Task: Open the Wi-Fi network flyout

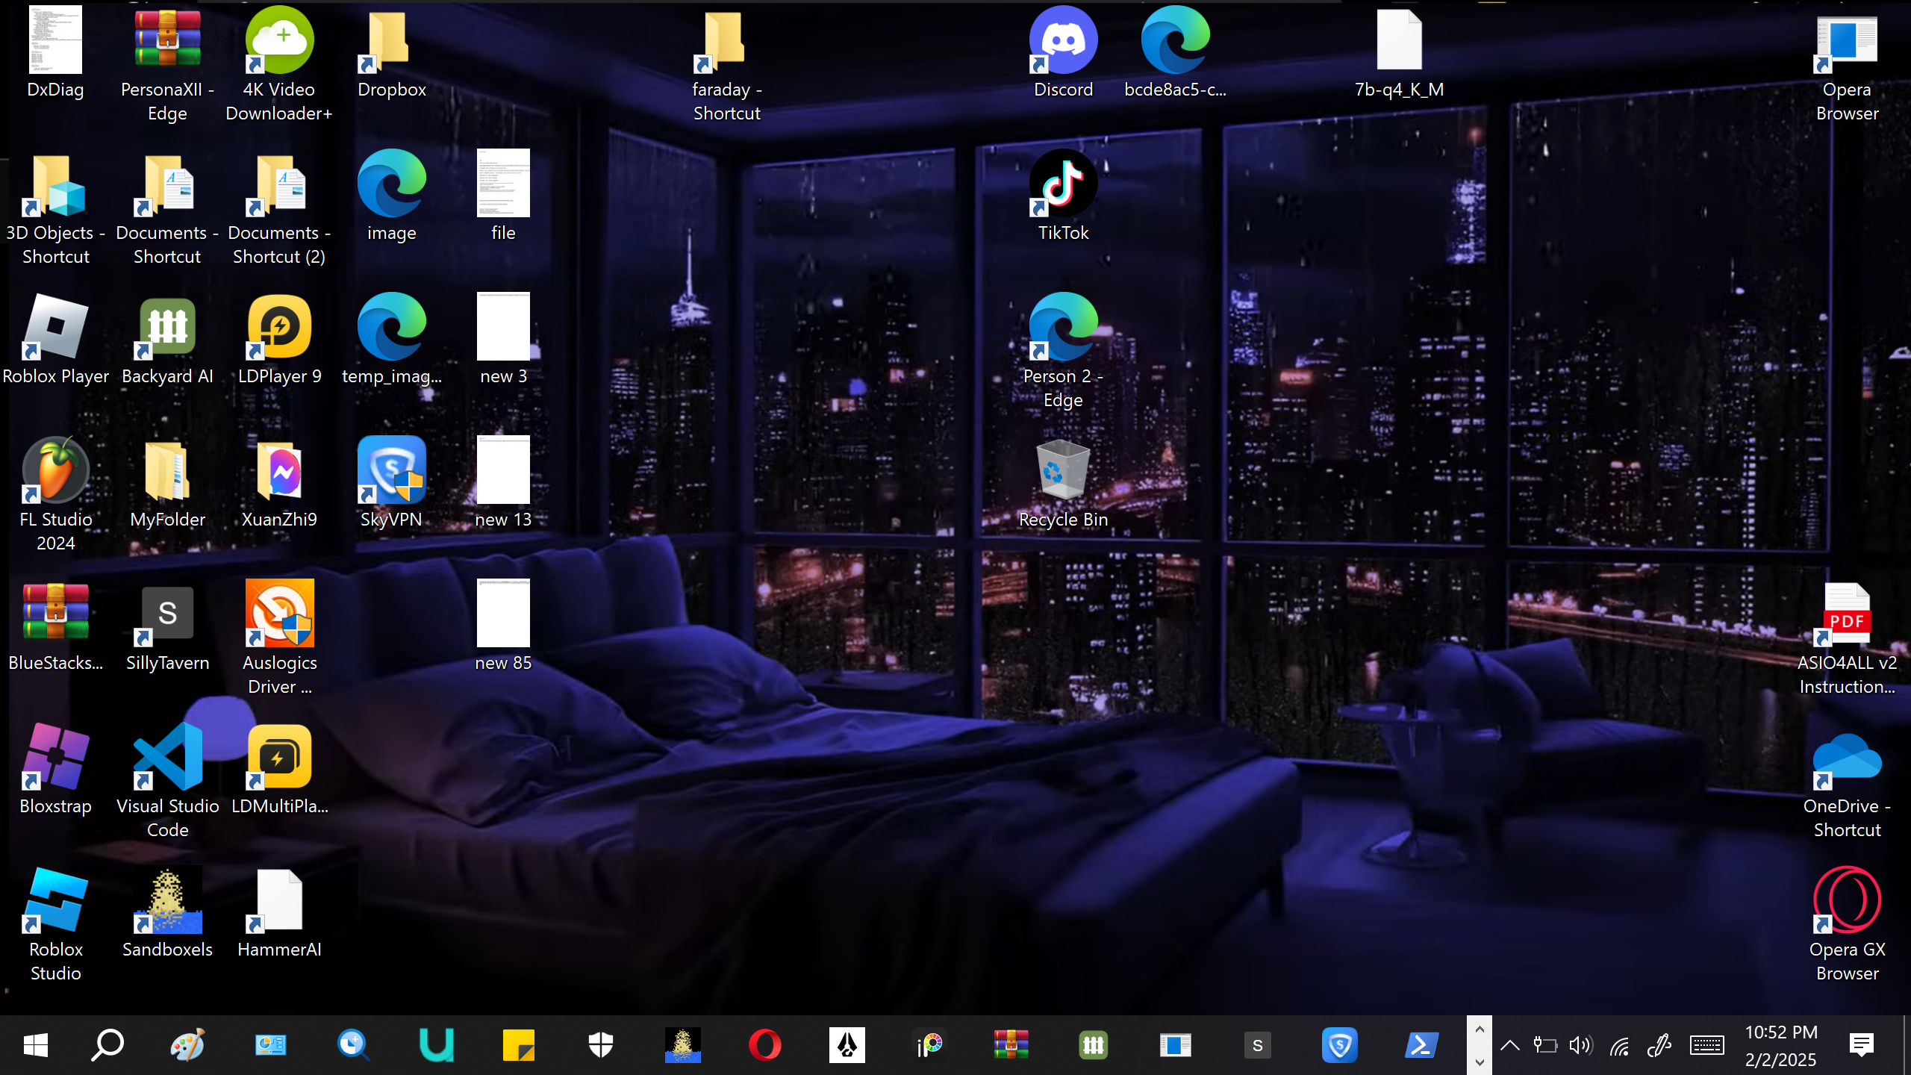Action: click(1619, 1045)
